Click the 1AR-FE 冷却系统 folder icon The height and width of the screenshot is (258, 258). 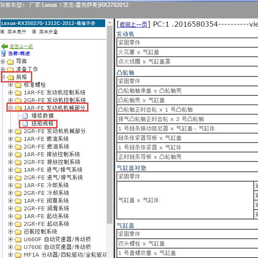click(18, 185)
